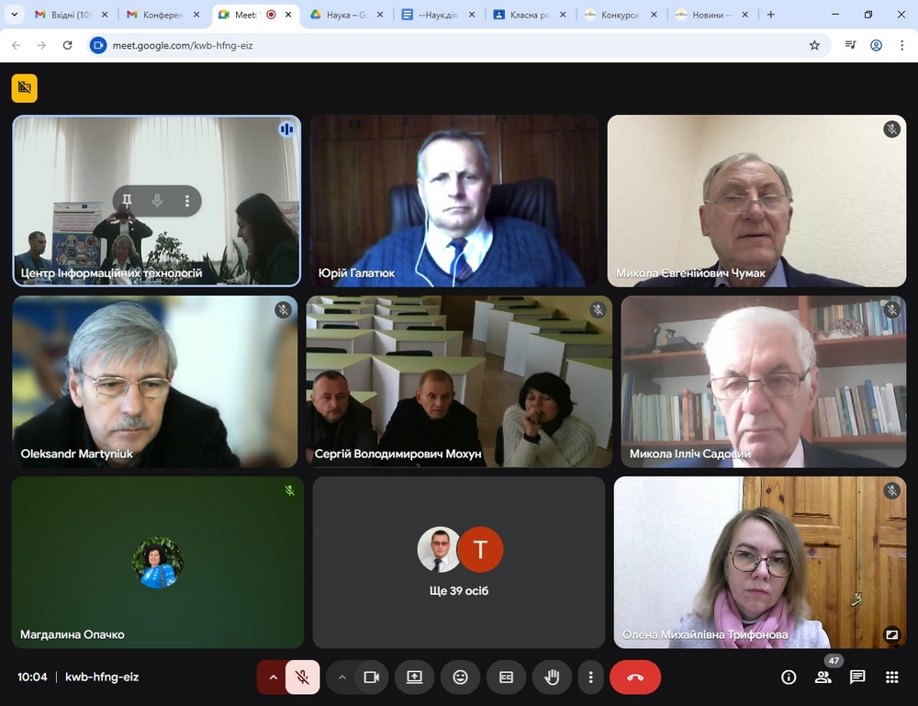This screenshot has height=706, width=918.
Task: Toggle the camera on or off
Action: (371, 678)
